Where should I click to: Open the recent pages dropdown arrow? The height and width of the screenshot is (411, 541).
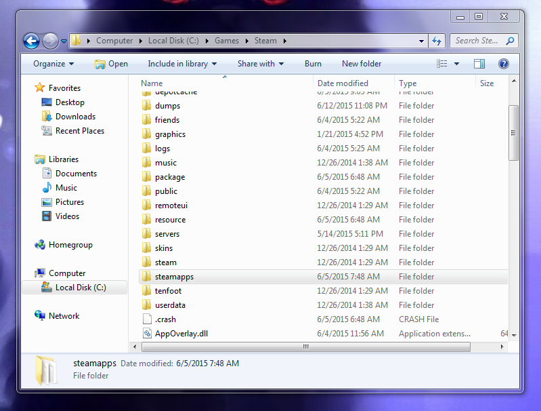point(64,41)
